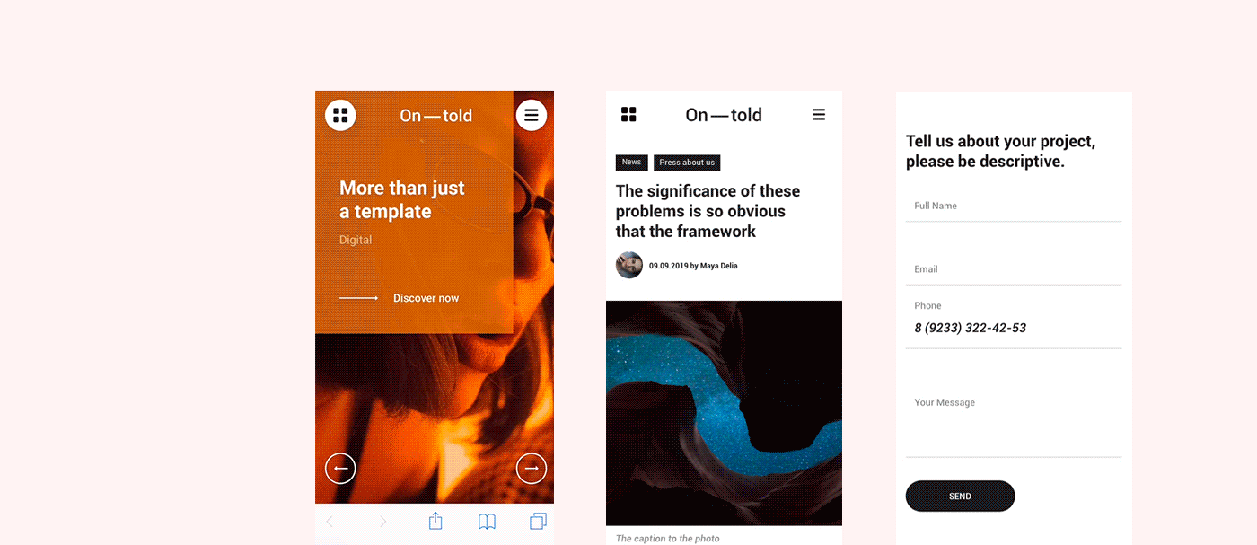
Task: Click the Phone number field
Action: coord(1014,319)
